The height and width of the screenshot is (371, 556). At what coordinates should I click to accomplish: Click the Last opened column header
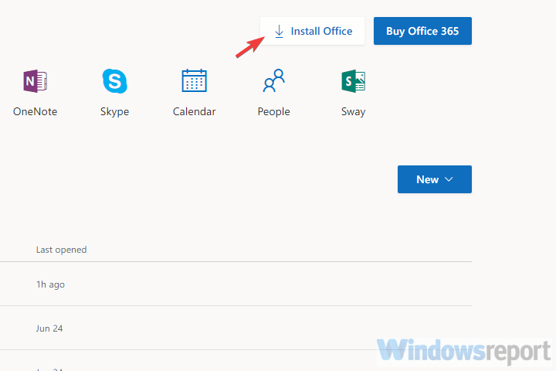click(61, 250)
